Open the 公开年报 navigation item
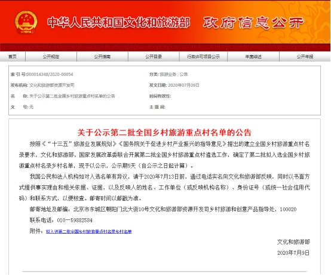The width and height of the screenshot is (331, 275). point(305,57)
